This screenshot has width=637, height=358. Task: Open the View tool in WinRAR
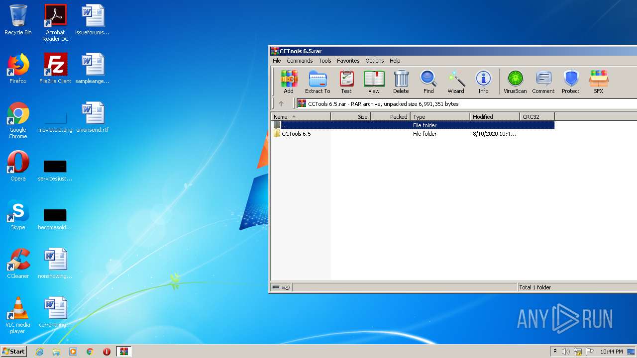[374, 82]
